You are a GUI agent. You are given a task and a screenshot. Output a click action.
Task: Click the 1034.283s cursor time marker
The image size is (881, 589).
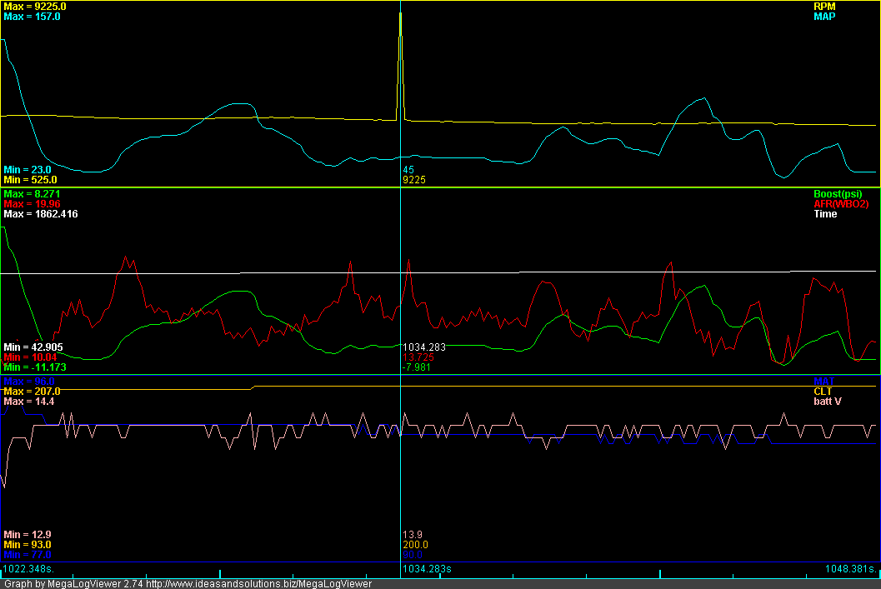click(x=427, y=569)
